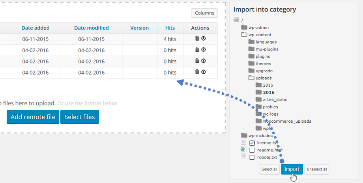
Task: Click the woocommerce_uploads folder icon
Action: coord(258,121)
